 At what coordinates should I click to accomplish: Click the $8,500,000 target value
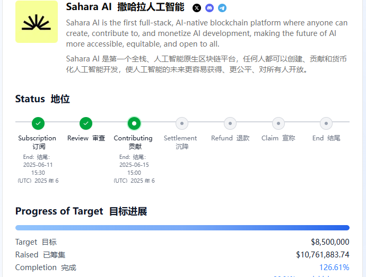(x=330, y=242)
